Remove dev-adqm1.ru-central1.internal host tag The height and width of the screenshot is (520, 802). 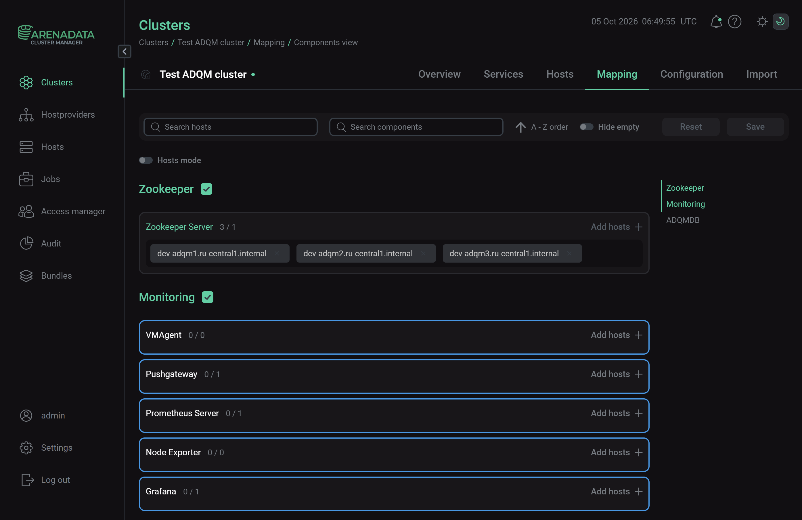pos(277,253)
